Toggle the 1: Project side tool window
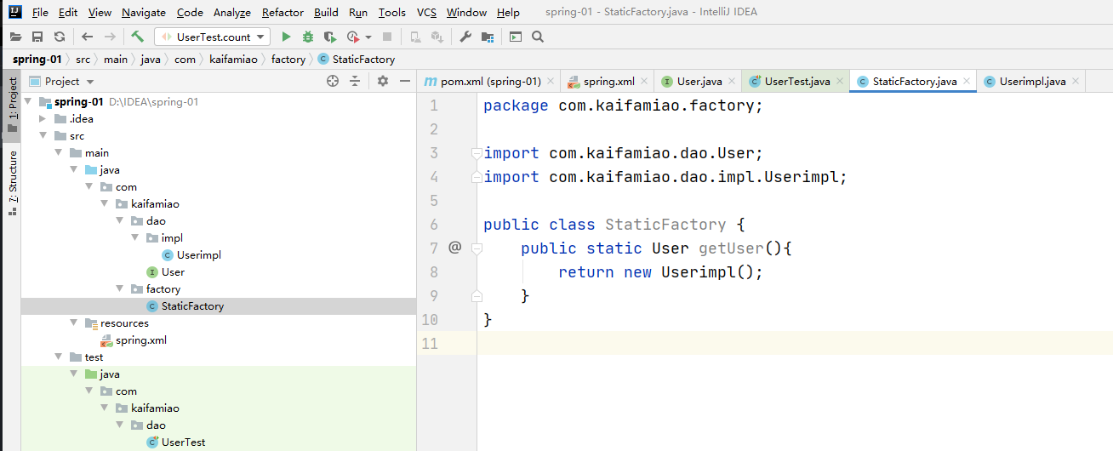This screenshot has height=451, width=1113. click(12, 106)
